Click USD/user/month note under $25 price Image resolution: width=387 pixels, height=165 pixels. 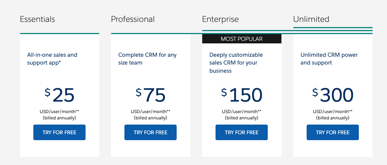click(59, 112)
